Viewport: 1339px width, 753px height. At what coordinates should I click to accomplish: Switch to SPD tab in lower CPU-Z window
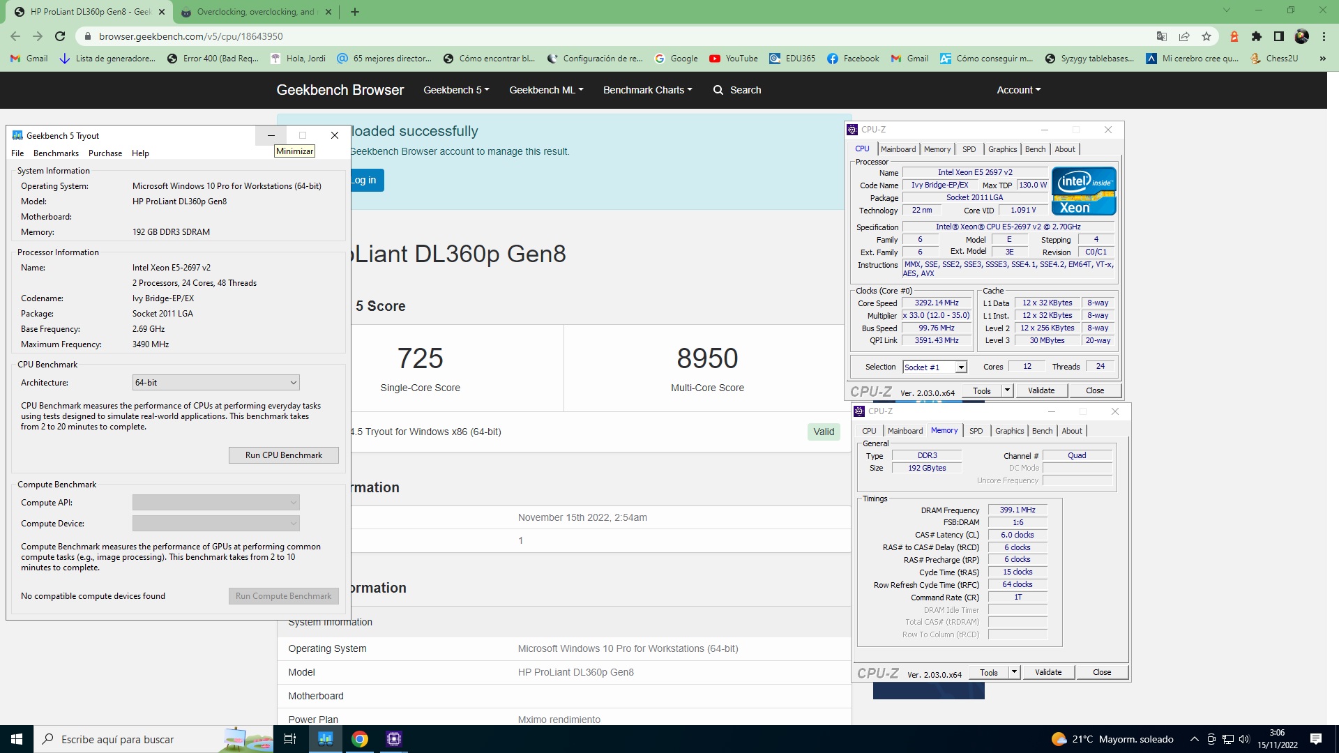point(976,431)
